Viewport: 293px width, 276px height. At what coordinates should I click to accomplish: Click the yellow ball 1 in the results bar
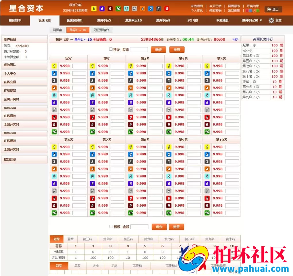(x=94, y=9)
